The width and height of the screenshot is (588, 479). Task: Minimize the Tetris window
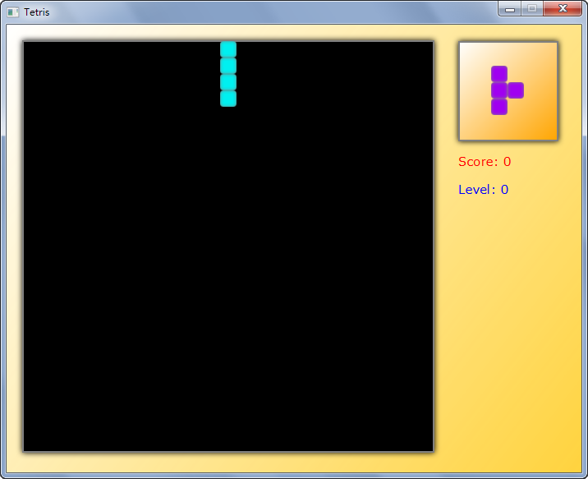(x=510, y=9)
